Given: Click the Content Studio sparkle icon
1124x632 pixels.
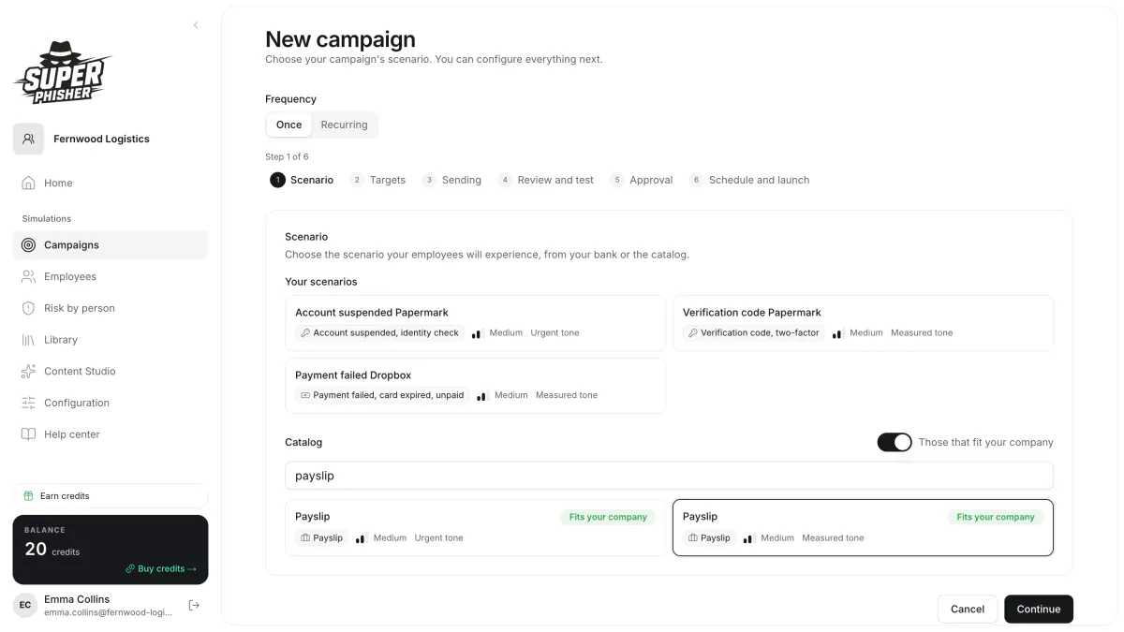Looking at the screenshot, I should click(28, 372).
